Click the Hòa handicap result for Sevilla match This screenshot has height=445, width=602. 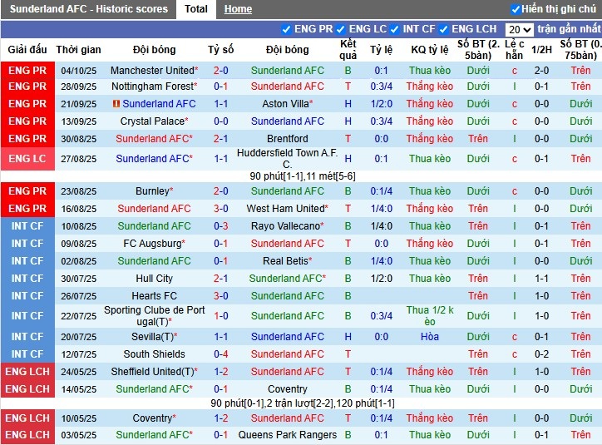[430, 337]
